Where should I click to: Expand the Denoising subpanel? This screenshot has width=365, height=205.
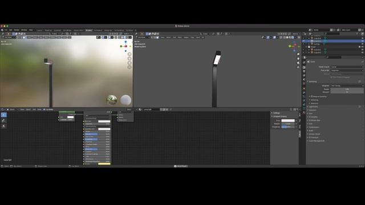[x=314, y=100]
